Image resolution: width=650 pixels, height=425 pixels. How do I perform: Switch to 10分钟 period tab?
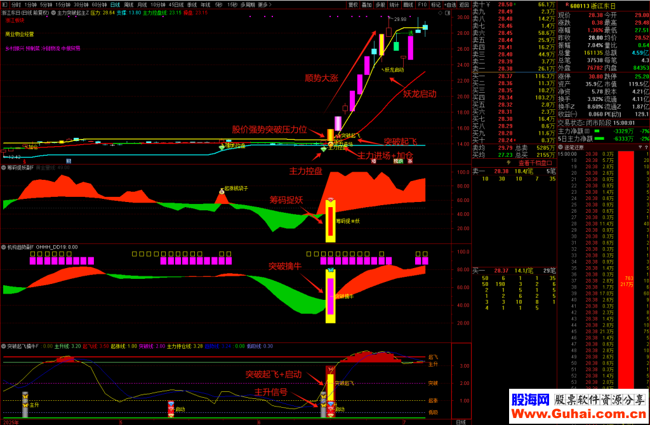point(158,4)
